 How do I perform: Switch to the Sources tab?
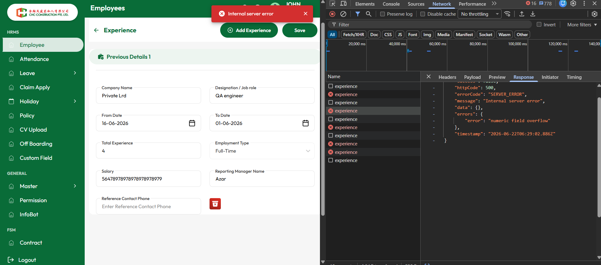tap(416, 4)
